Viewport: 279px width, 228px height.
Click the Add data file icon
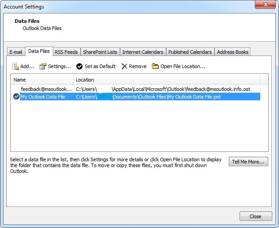point(15,66)
